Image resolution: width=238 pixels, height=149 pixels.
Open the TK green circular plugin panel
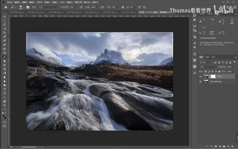click(x=195, y=60)
